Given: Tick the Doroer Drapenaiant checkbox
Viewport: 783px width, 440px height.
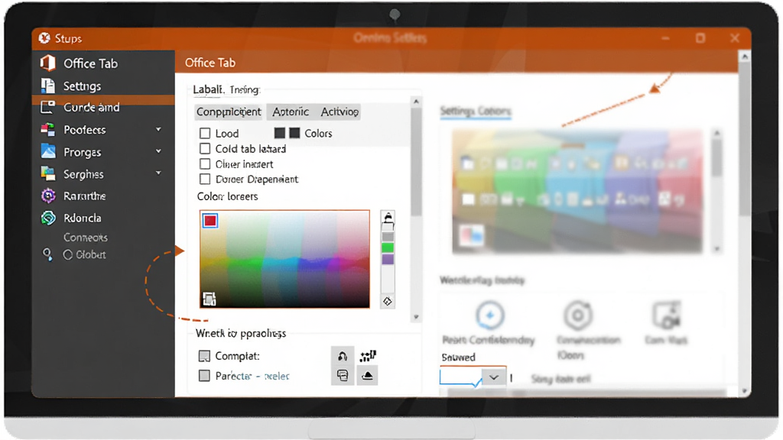Looking at the screenshot, I should tap(205, 179).
